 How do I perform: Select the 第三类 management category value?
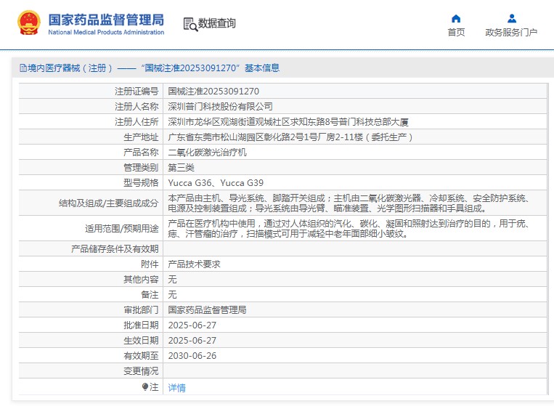(x=181, y=168)
